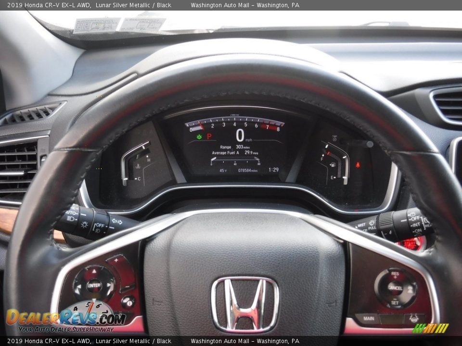Click the green ECO leaf indicator
This screenshot has height=346, width=462.
click(x=198, y=137)
